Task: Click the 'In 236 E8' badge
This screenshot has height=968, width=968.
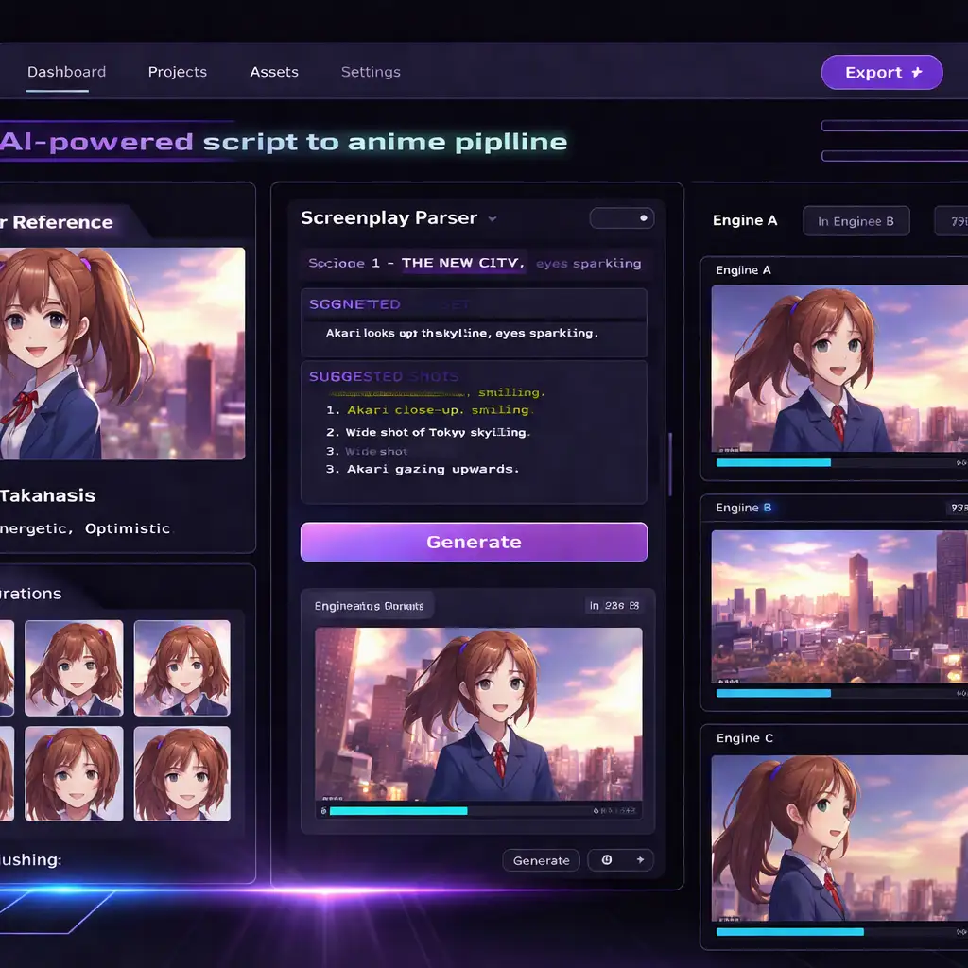Action: pyautogui.click(x=614, y=606)
